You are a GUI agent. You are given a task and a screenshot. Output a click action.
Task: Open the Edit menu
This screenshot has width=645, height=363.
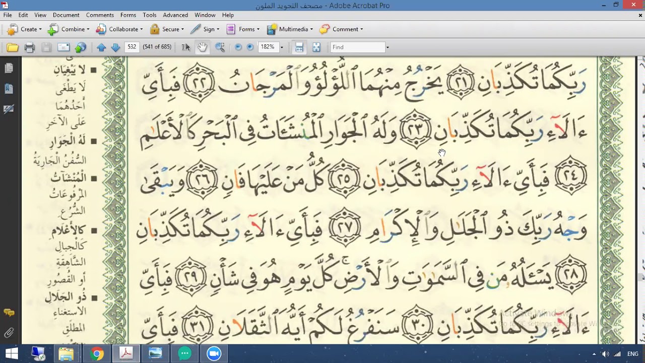tap(23, 15)
